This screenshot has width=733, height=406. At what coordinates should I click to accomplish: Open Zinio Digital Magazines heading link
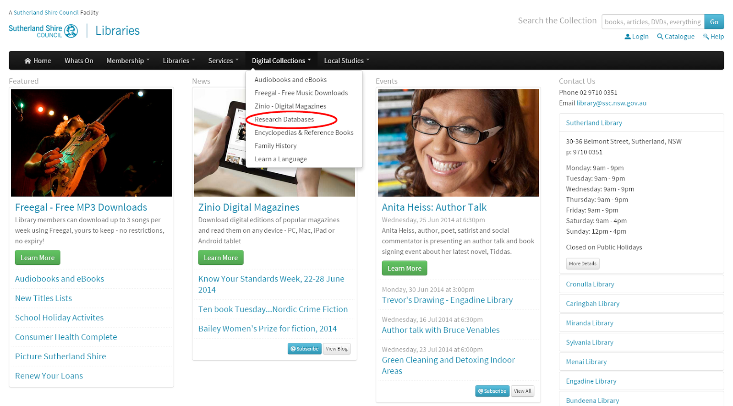[249, 208]
